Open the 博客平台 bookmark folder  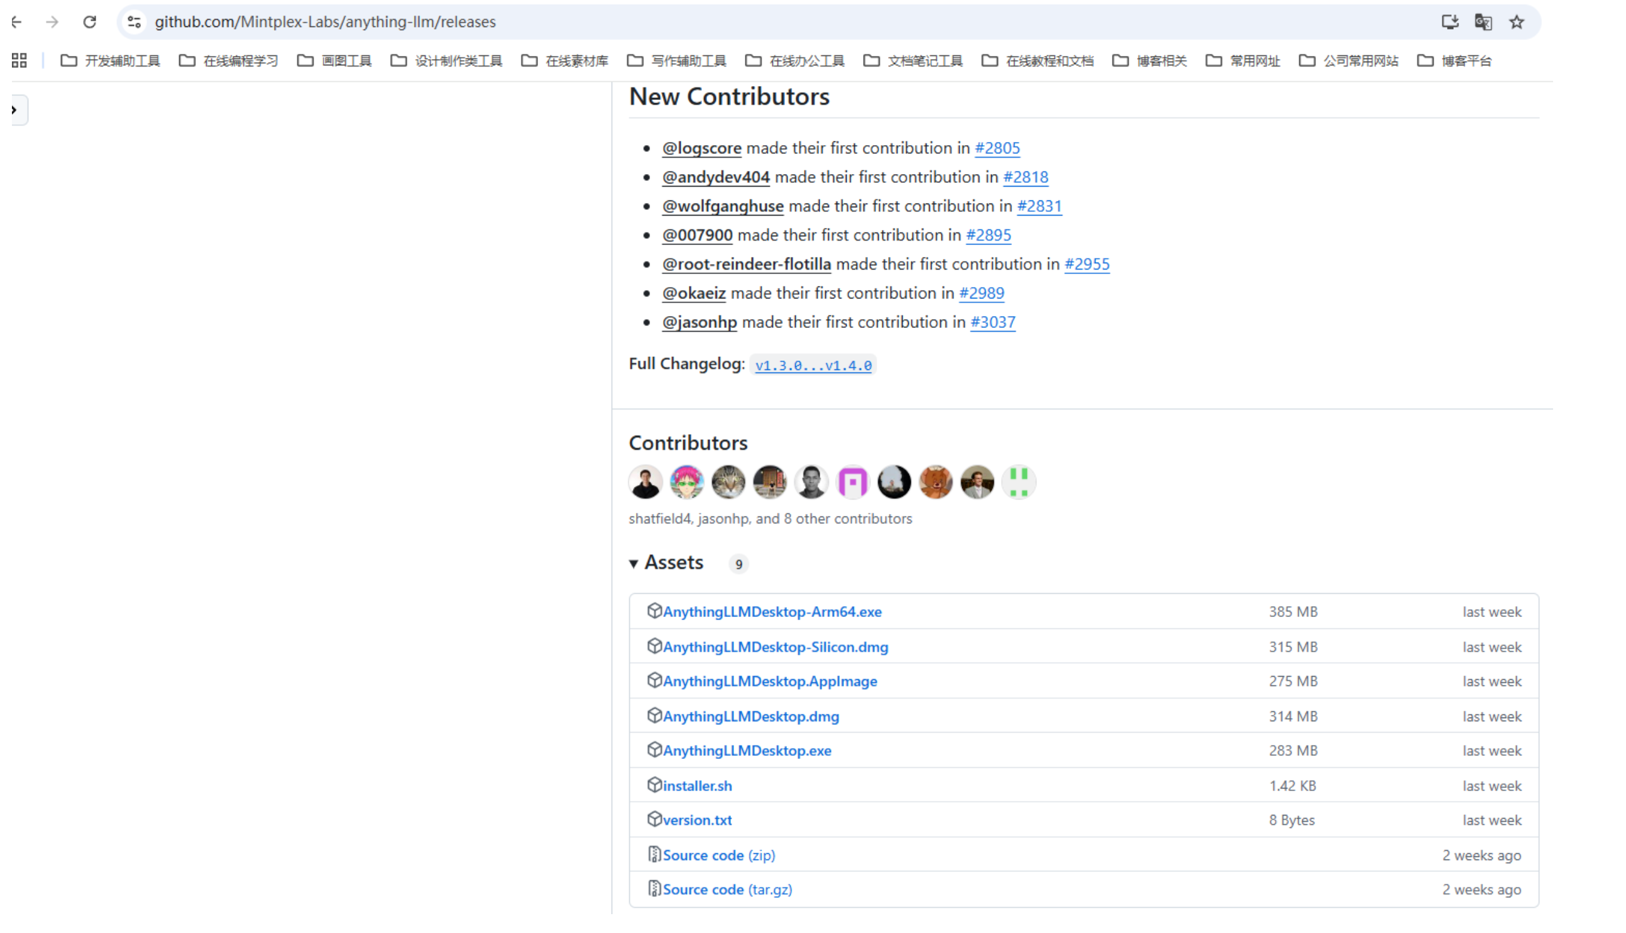[1454, 61]
